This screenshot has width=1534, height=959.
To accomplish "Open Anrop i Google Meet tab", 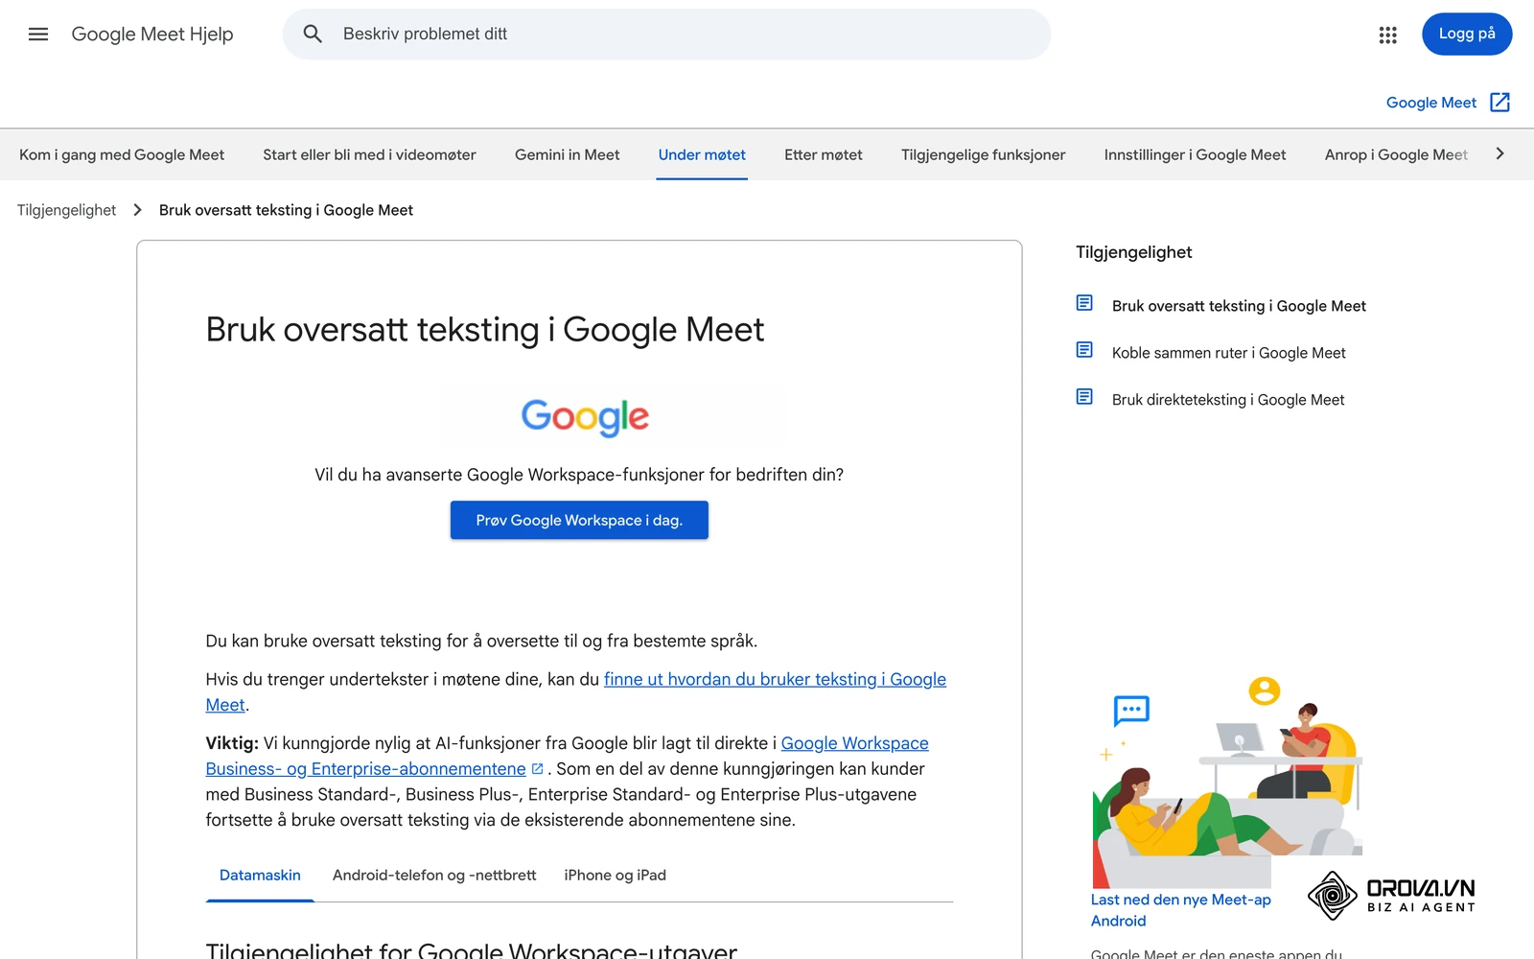I will (x=1396, y=154).
